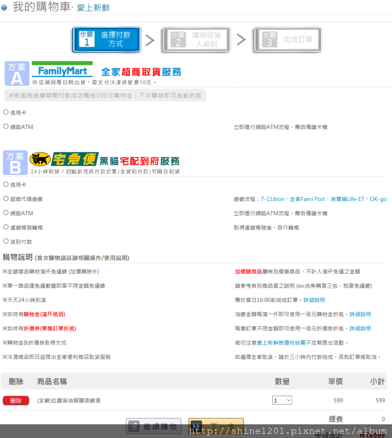The image size is (392, 438).
Task: Click 刪除 to remove the 紅露麻油雞湯 item
Action: (x=16, y=401)
